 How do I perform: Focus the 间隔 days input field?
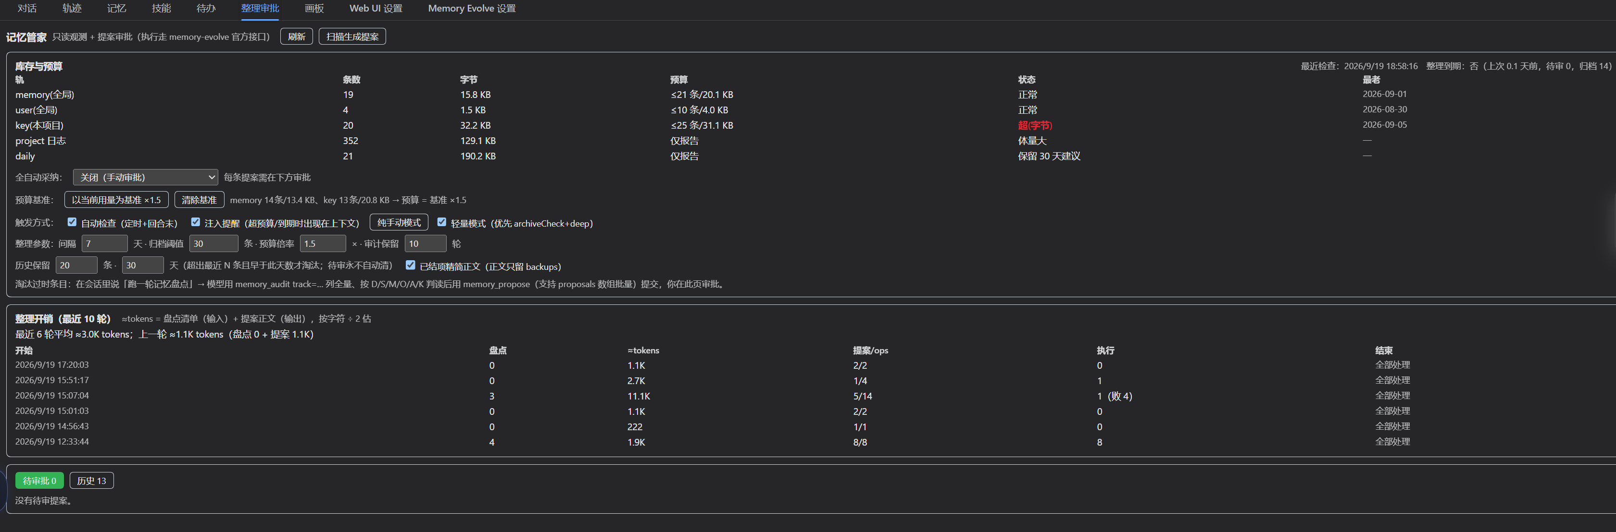click(x=105, y=244)
